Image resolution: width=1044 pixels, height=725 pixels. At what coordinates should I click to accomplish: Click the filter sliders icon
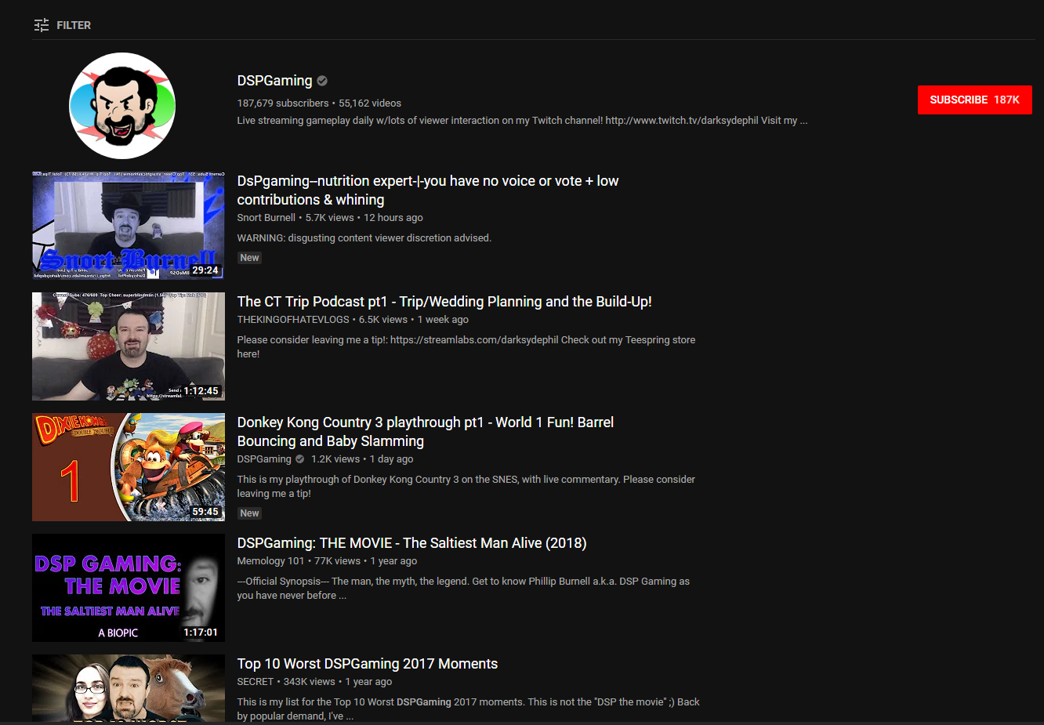[42, 25]
